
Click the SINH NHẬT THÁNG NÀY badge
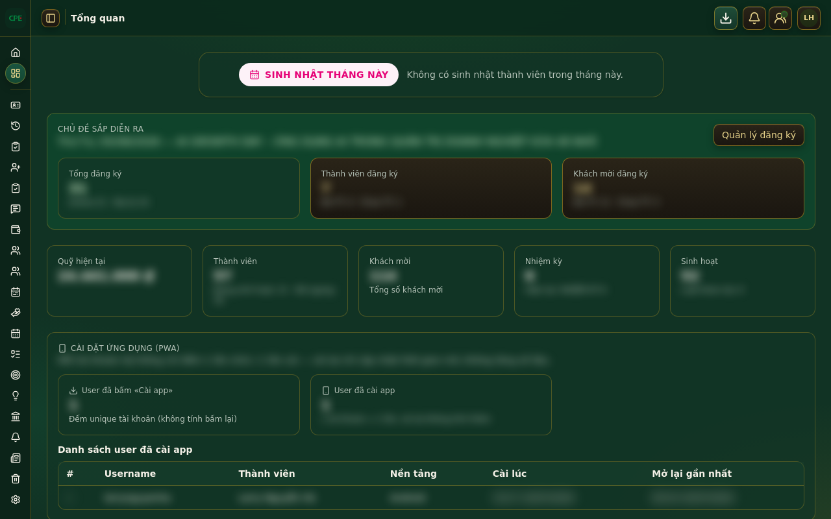click(319, 75)
